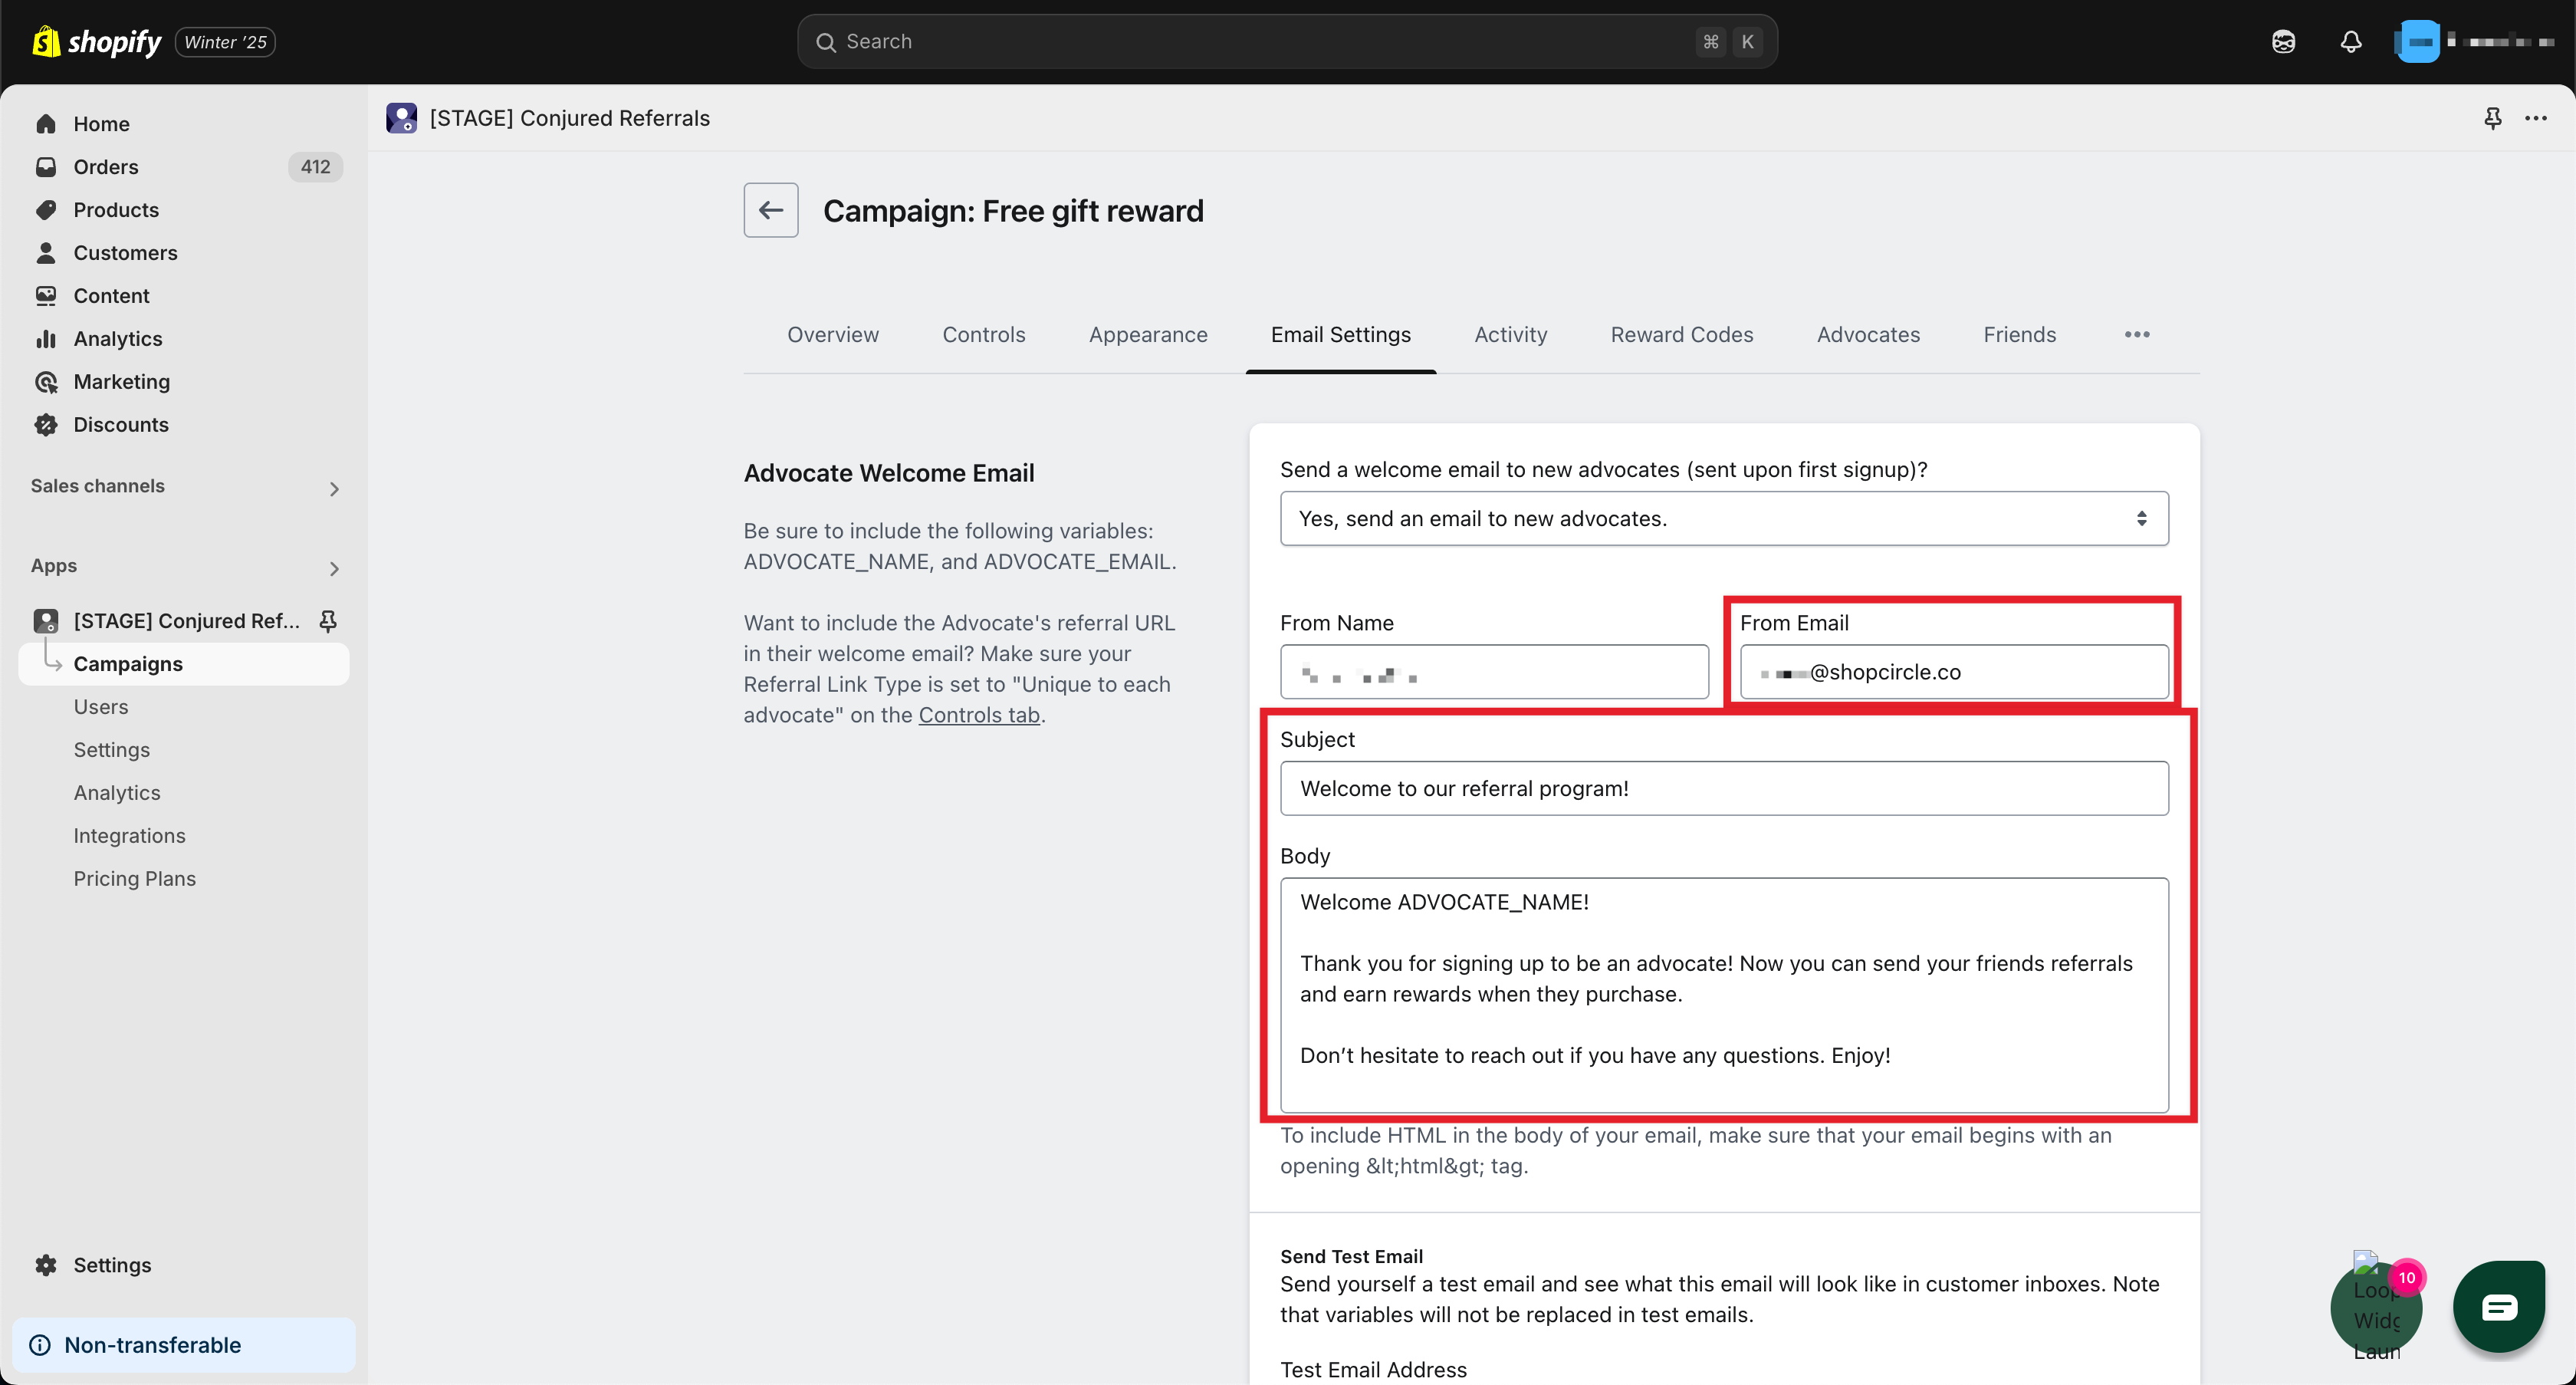The height and width of the screenshot is (1385, 2576).
Task: Pin the app using the header pin icon
Action: (x=2493, y=118)
